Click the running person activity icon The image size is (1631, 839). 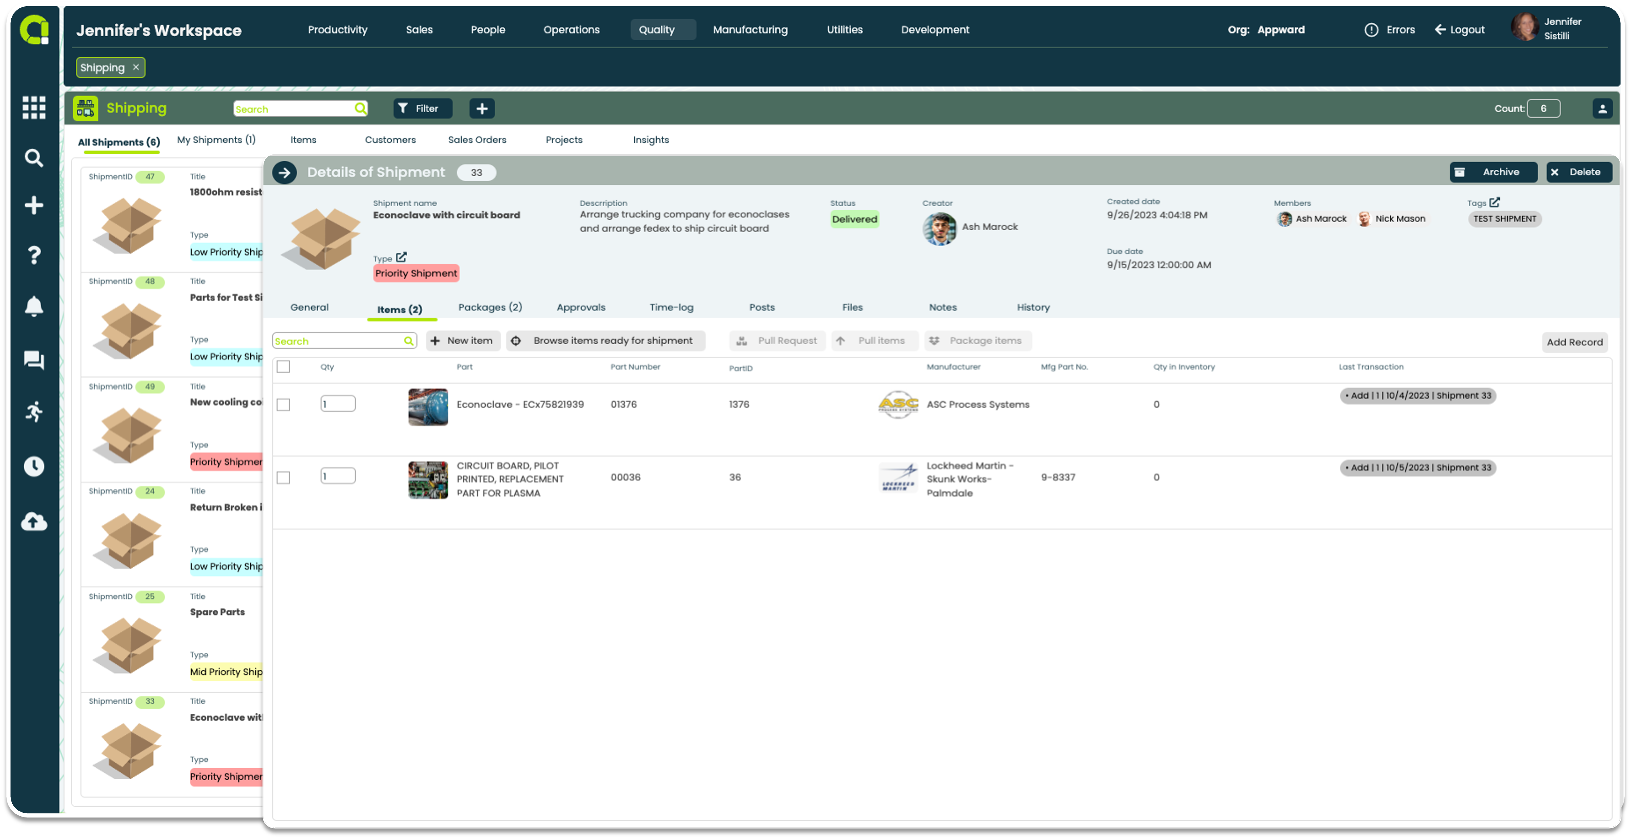[x=33, y=412]
